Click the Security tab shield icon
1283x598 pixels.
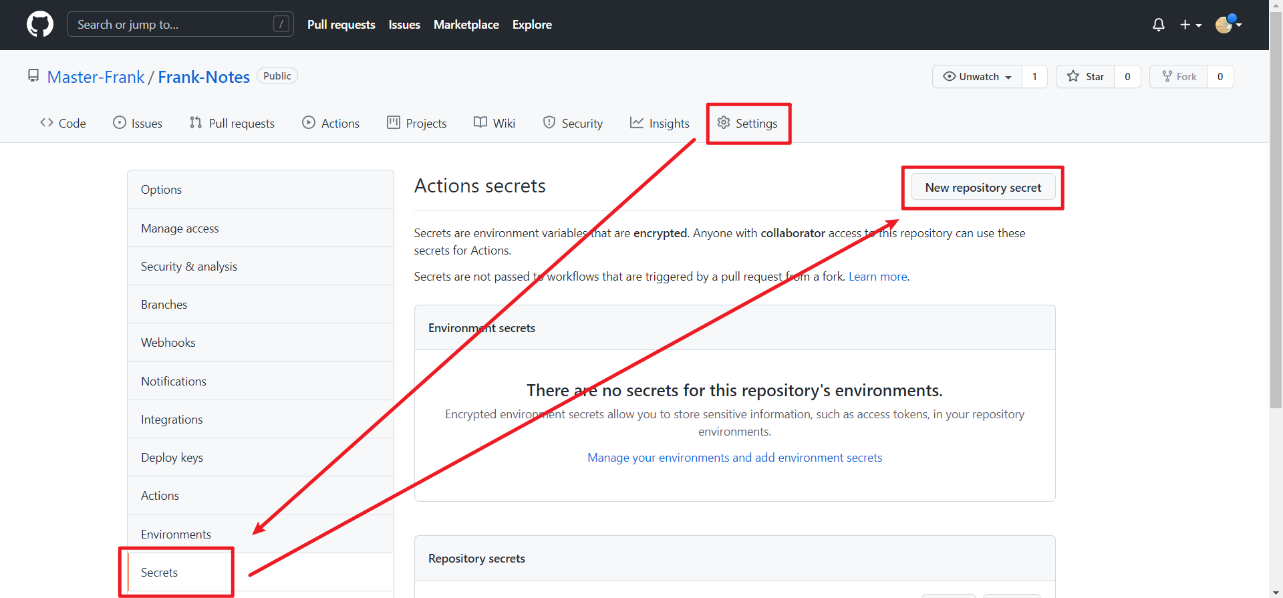coord(549,122)
